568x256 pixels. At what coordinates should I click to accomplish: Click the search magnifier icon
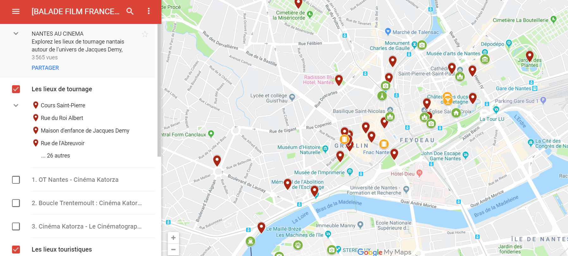pyautogui.click(x=130, y=11)
